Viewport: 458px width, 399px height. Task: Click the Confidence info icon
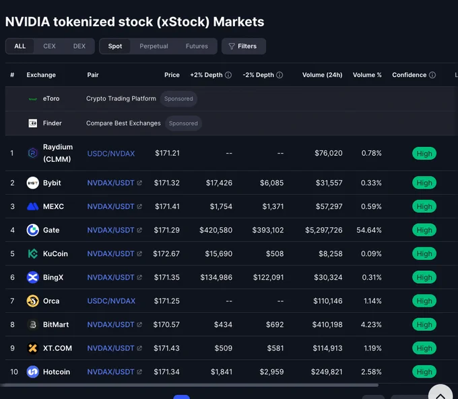tap(432, 75)
